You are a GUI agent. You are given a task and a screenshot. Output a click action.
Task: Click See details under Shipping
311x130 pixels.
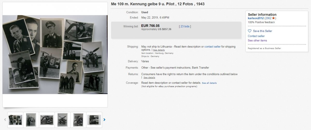tap(159, 50)
